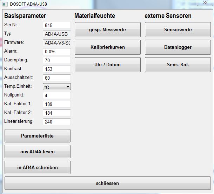The width and height of the screenshot is (214, 194).
Task: Click the Firmware field AD4A-V8
Action: tap(57, 43)
